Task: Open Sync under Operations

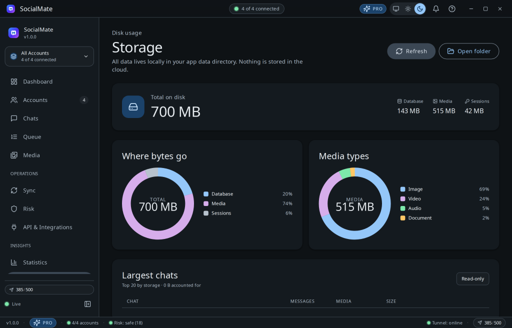Action: [x=49, y=190]
